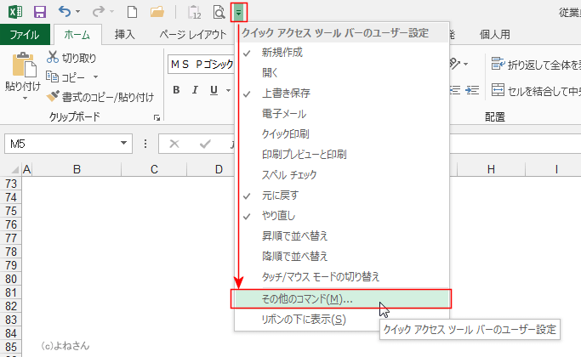
Task: Open the 個人用 tab
Action: (495, 35)
